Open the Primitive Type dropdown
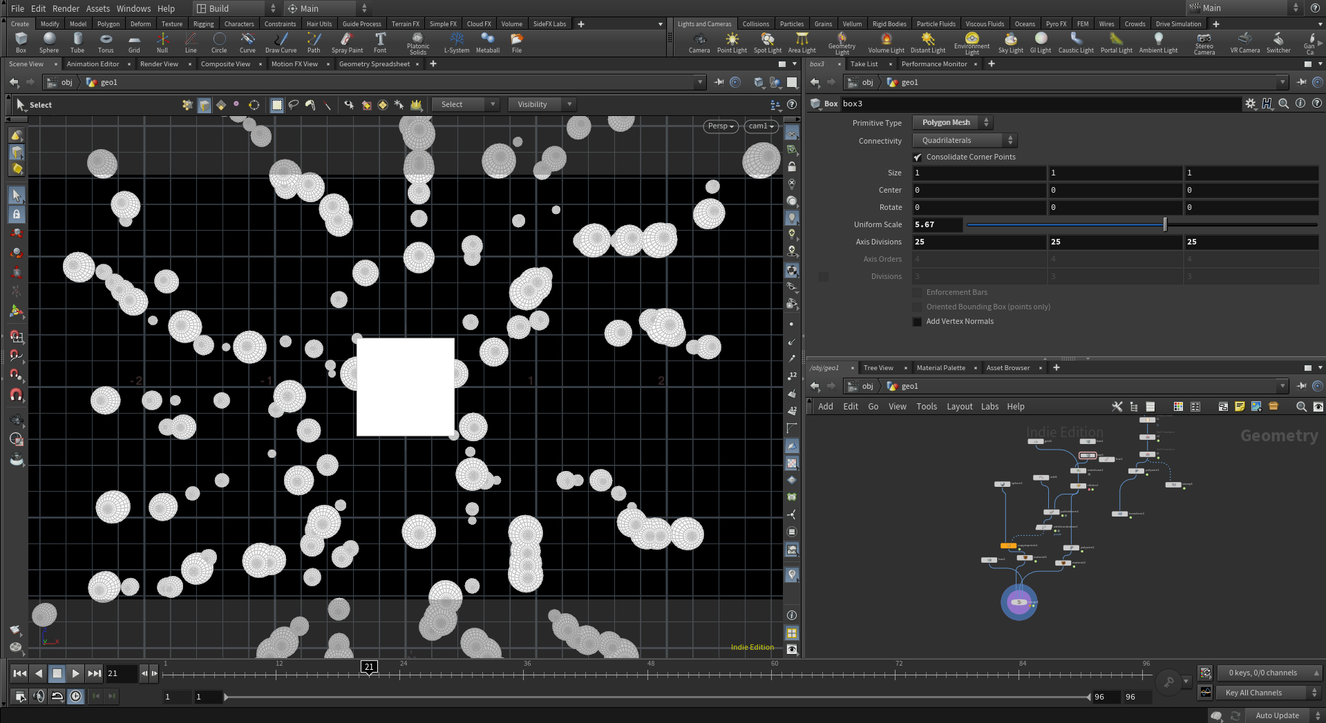The width and height of the screenshot is (1326, 723). coord(952,123)
